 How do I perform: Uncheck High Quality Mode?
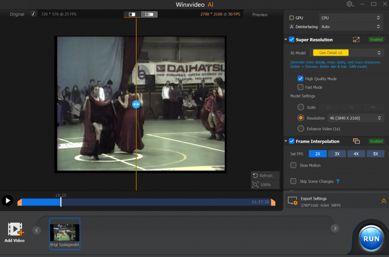[300, 79]
